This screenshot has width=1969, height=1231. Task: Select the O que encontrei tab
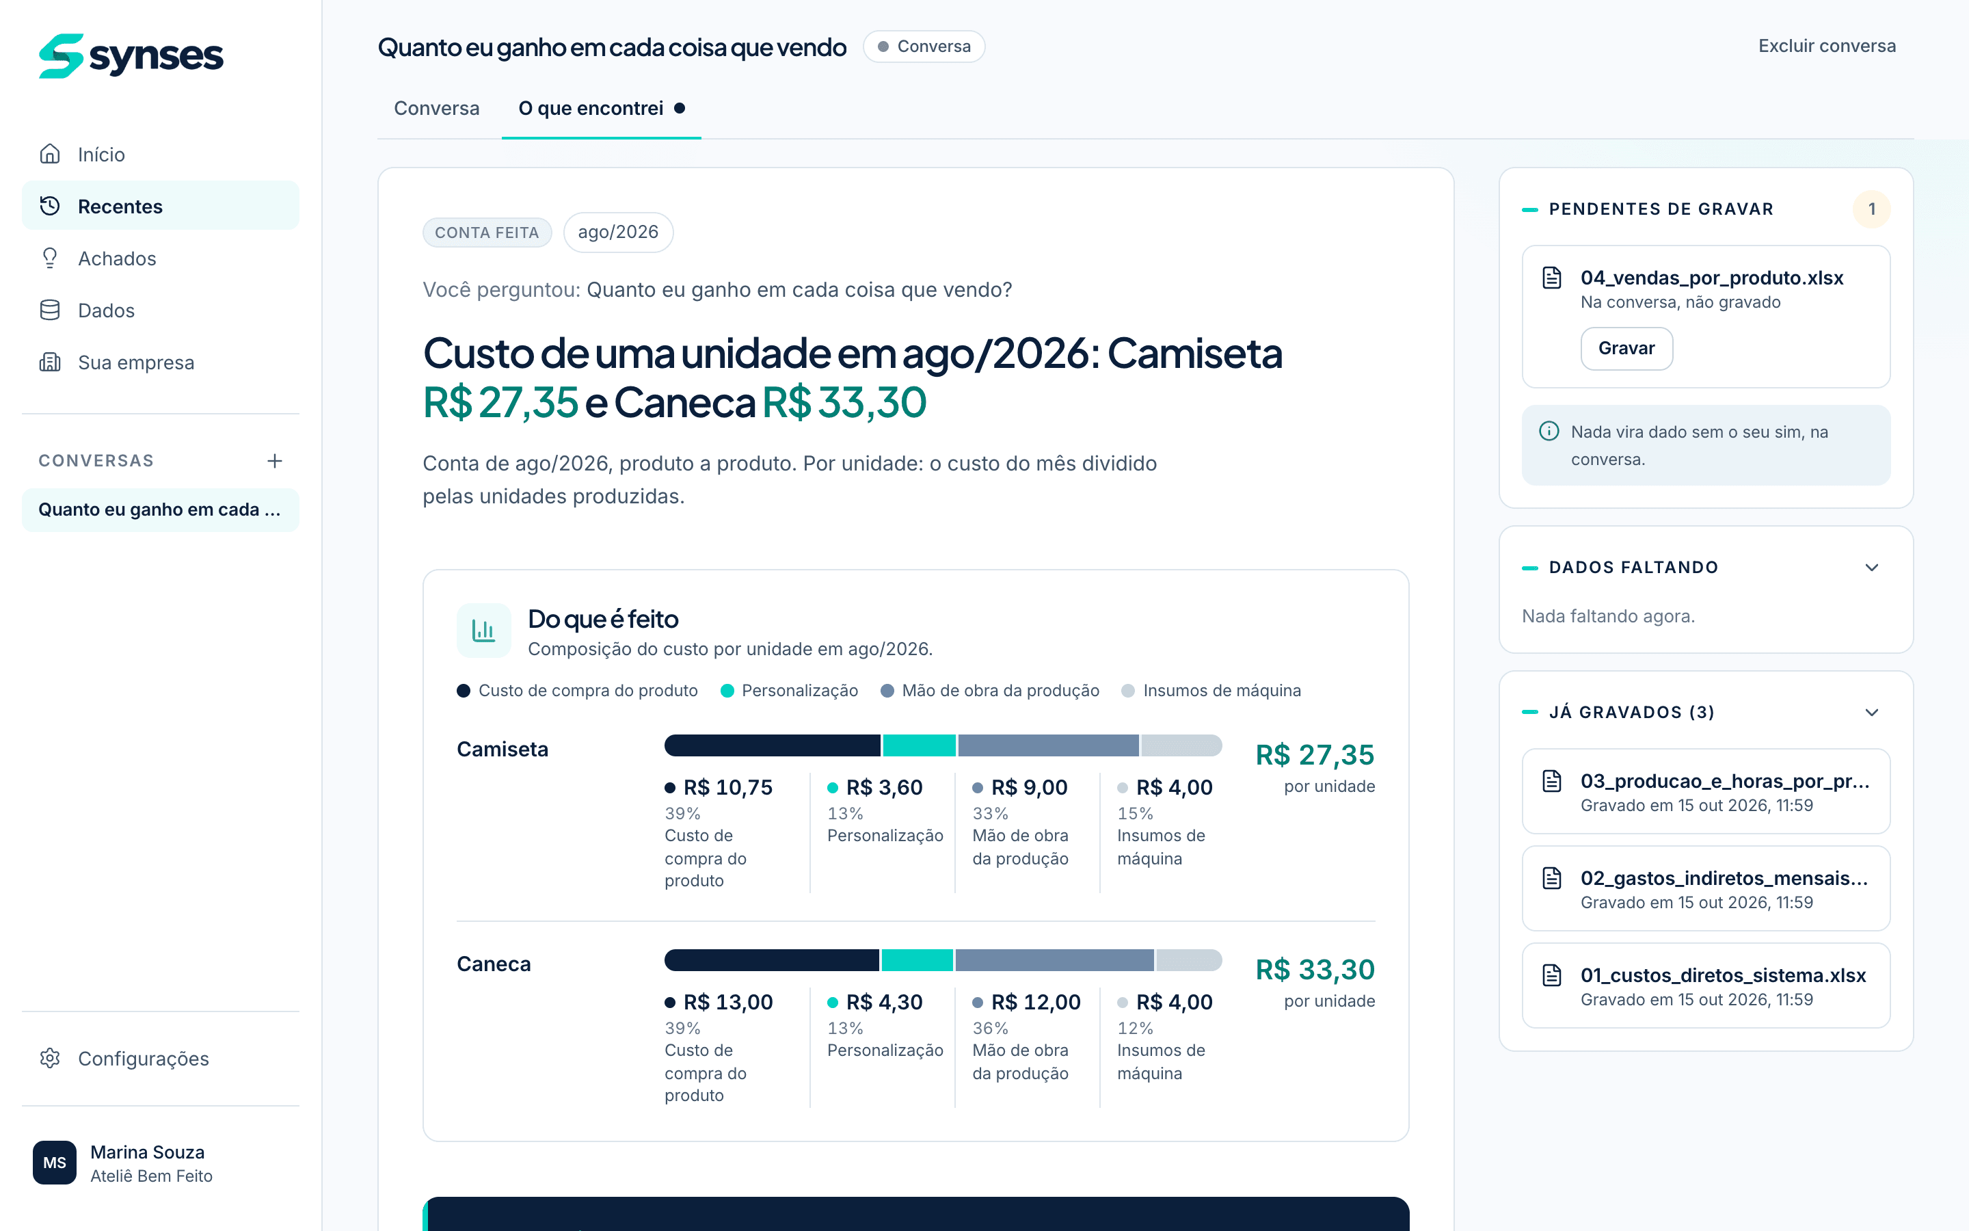pyautogui.click(x=601, y=108)
